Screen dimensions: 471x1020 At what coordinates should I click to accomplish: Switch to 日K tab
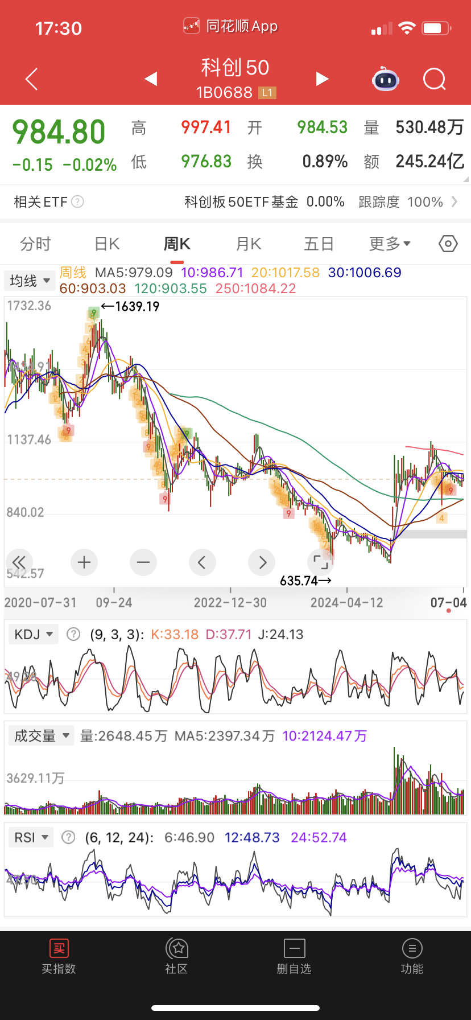click(x=107, y=244)
